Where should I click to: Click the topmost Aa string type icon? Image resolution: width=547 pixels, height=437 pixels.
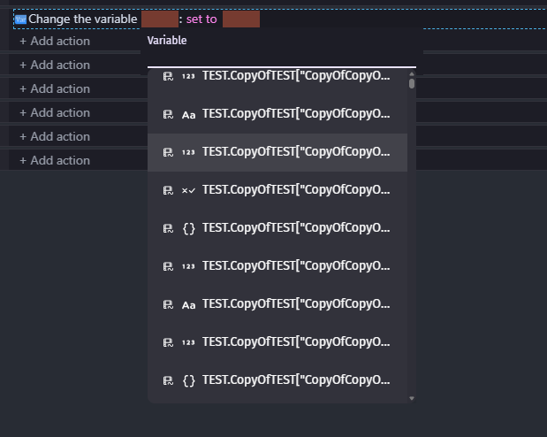[188, 115]
